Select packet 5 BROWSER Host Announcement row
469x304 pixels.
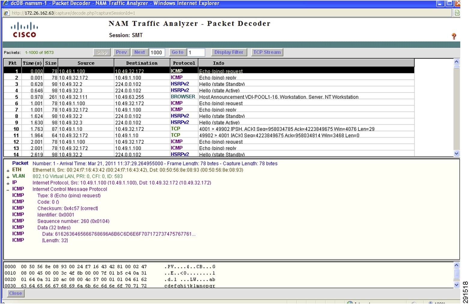click(x=209, y=97)
